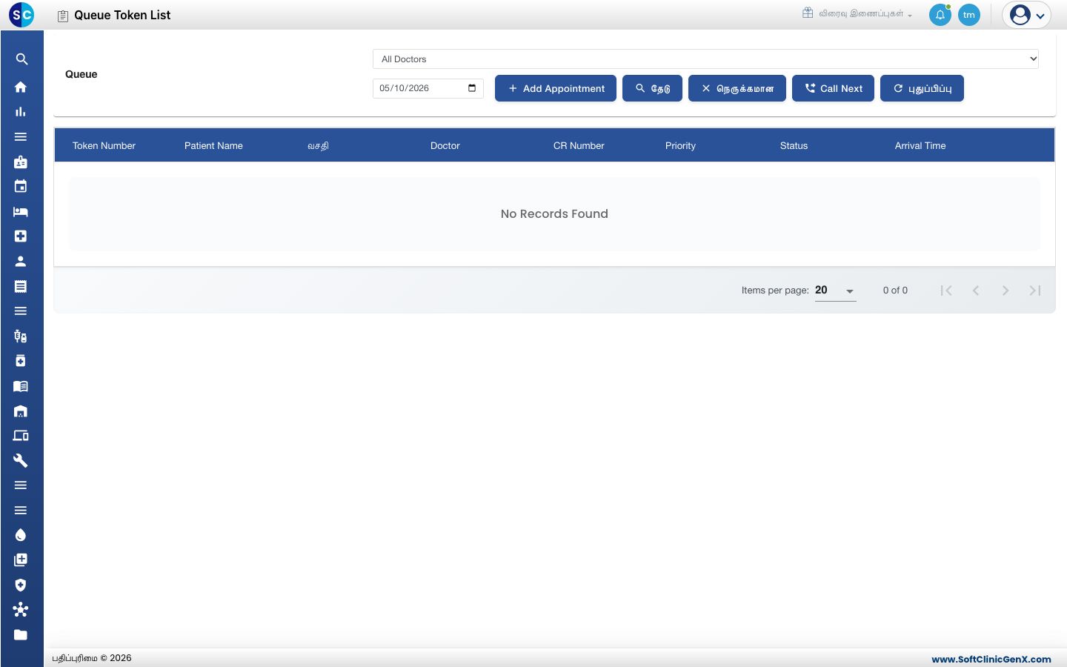The height and width of the screenshot is (667, 1067).
Task: Open the open book icon
Action: [x=21, y=386]
